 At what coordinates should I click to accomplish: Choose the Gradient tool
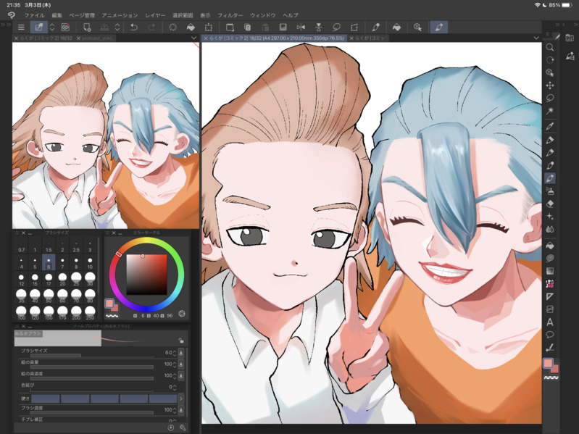(550, 271)
